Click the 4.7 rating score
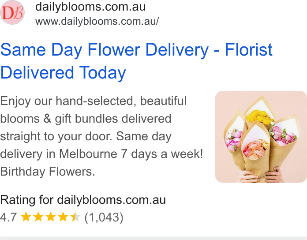 point(8,217)
